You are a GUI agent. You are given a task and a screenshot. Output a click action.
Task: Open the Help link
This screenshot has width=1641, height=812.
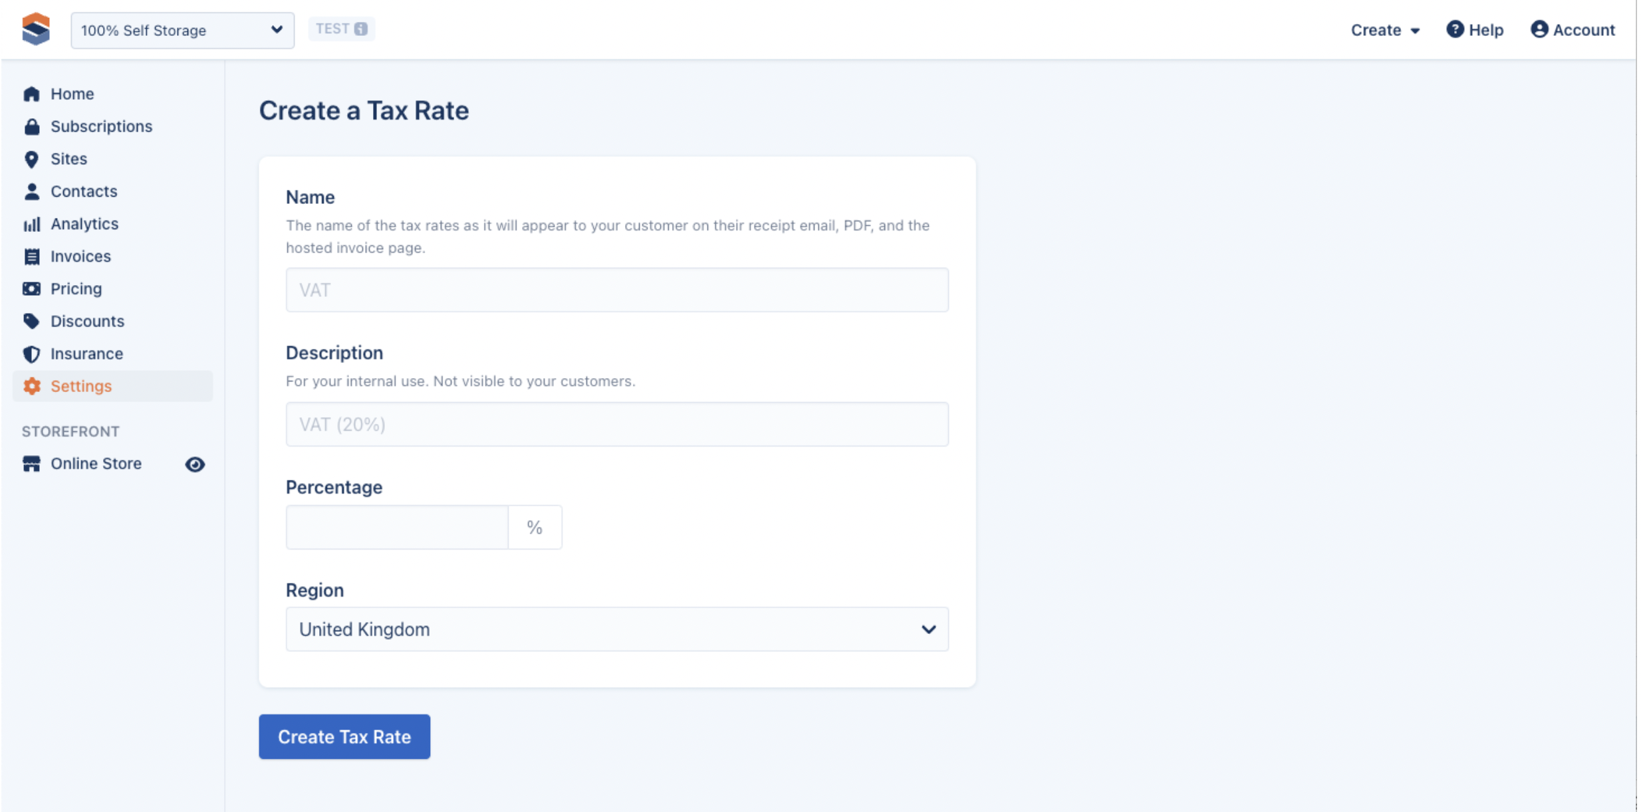coord(1475,30)
